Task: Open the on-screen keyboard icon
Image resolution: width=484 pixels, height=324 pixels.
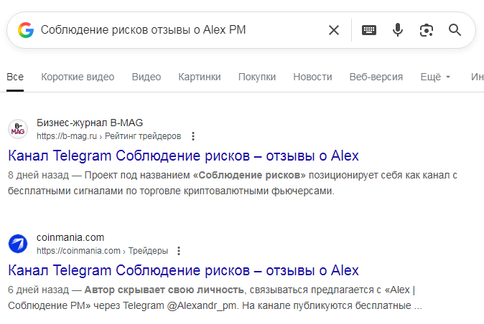Action: point(369,30)
